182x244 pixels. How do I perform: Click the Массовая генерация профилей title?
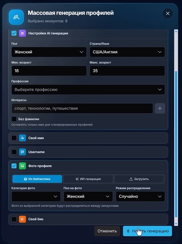[71, 13]
